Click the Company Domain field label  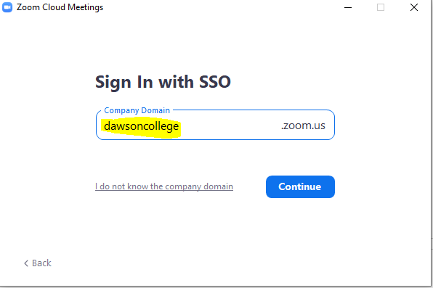(137, 110)
